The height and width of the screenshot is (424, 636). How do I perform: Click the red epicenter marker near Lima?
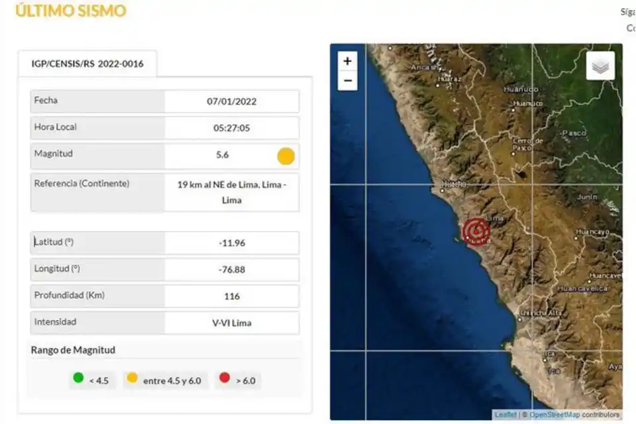click(475, 232)
